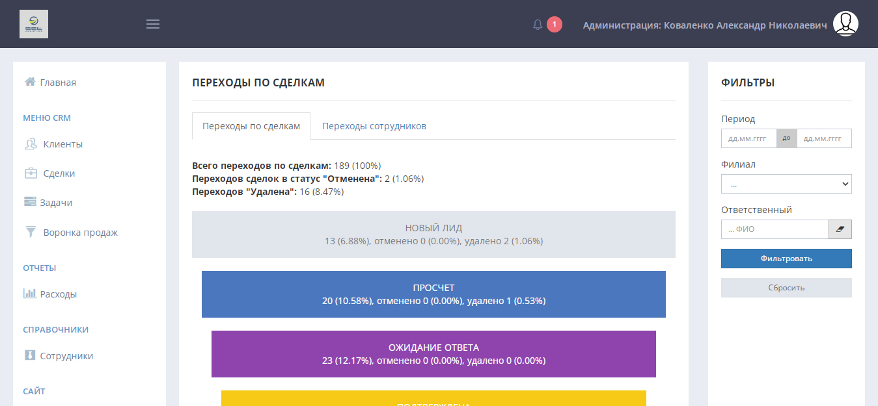Click the company logo in header
The width and height of the screenshot is (878, 406).
(34, 24)
